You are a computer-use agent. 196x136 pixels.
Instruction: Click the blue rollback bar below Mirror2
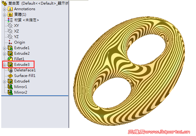(35, 96)
